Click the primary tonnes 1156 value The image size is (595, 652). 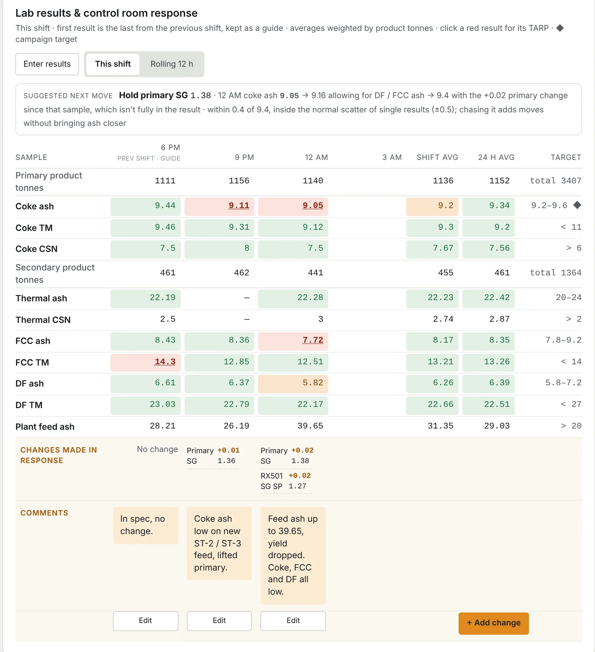tap(239, 181)
